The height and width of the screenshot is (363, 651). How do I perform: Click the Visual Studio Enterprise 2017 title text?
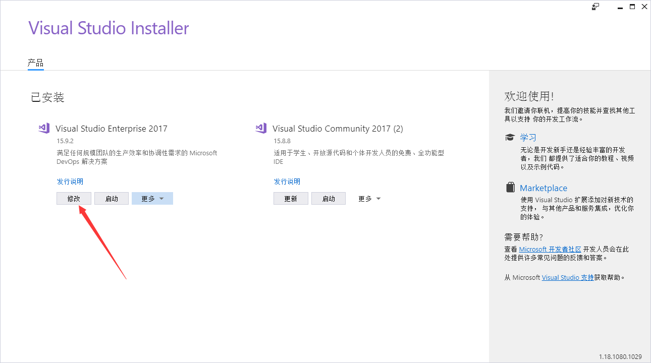(112, 129)
